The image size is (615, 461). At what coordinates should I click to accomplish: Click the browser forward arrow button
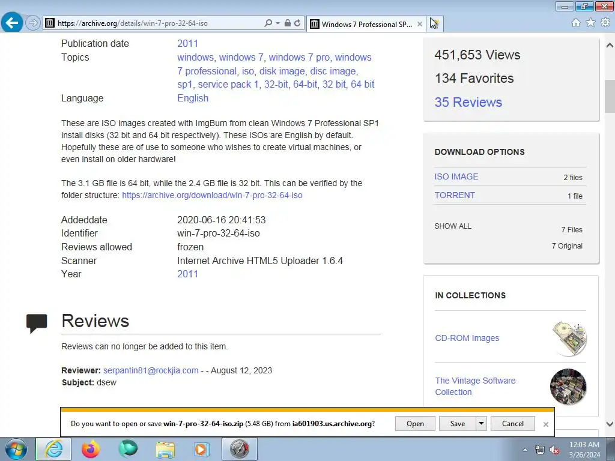[x=33, y=23]
